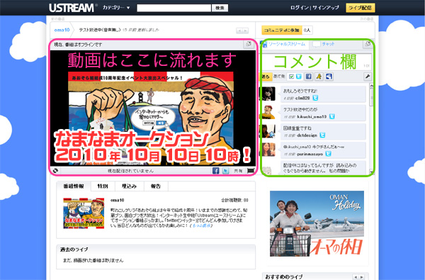Click kikuchi_oma10 user avatar
The width and height of the screenshot is (425, 280).
[x=268, y=112]
